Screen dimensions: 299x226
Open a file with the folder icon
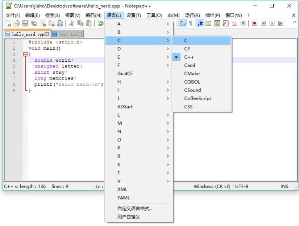click(17, 23)
